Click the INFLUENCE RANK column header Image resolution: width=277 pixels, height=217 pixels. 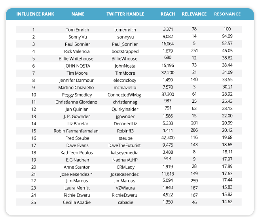[x=35, y=14]
